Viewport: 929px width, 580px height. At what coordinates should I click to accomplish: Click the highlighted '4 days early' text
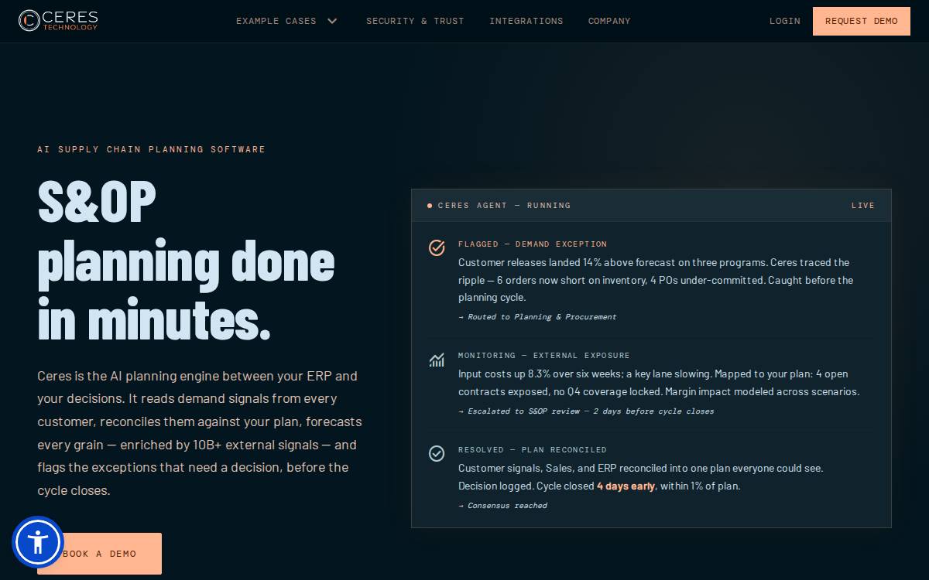[626, 486]
